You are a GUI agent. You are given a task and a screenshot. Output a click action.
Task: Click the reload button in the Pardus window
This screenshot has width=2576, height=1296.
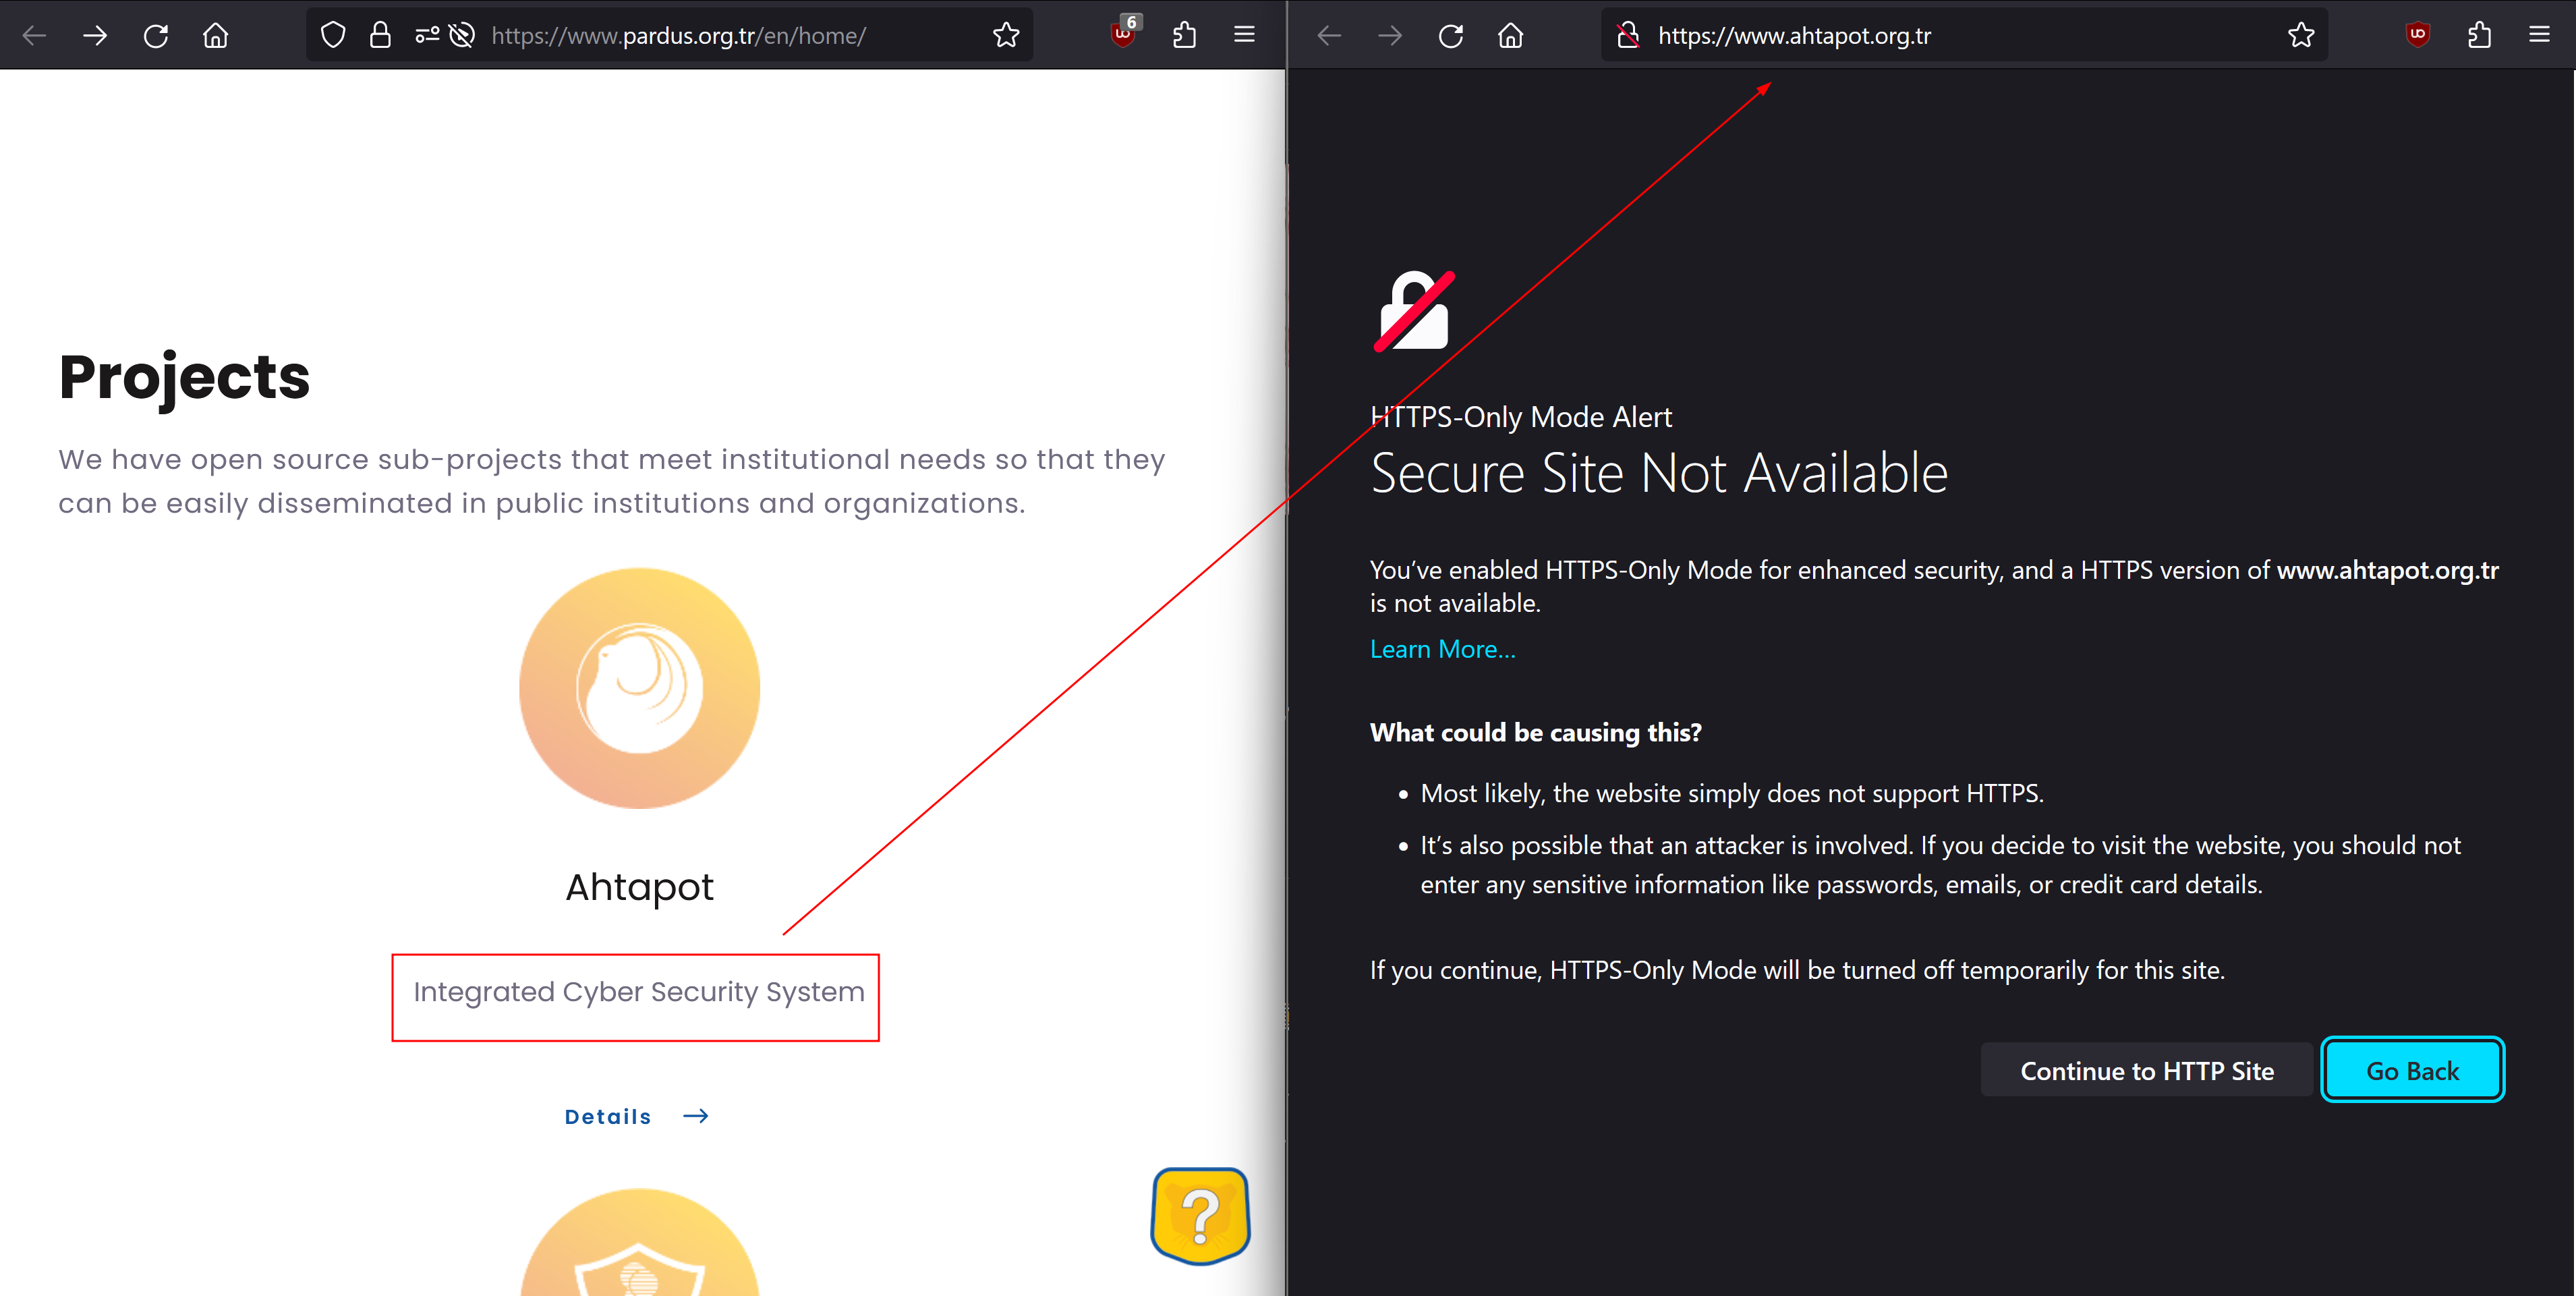(156, 36)
